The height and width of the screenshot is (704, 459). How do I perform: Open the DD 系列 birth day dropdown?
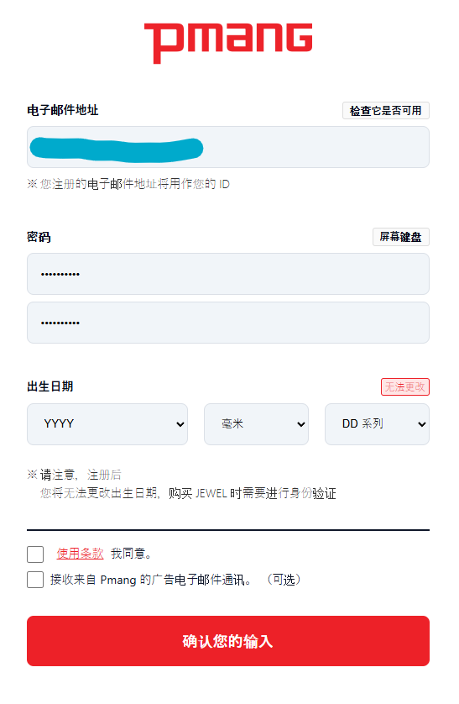click(x=377, y=424)
